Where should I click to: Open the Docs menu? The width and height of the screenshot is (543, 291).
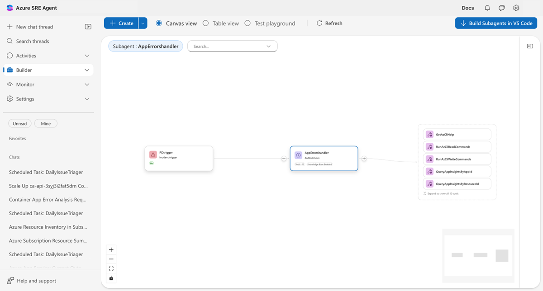coord(467,8)
